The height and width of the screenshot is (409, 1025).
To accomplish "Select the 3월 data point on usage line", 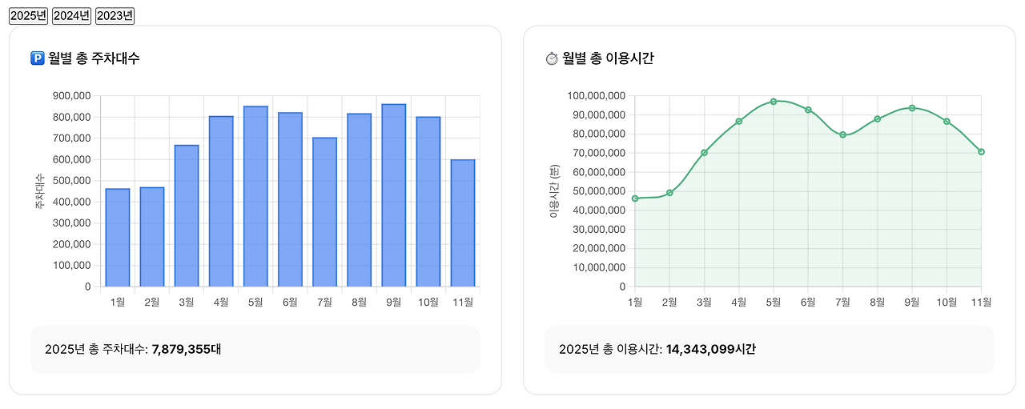I will 704,152.
